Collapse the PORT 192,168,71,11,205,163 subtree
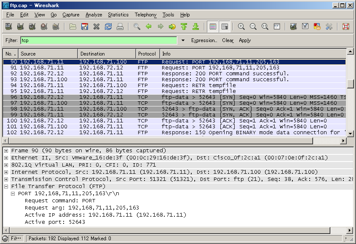Screen dimensions: 356x244 pyautogui.click(x=13, y=194)
